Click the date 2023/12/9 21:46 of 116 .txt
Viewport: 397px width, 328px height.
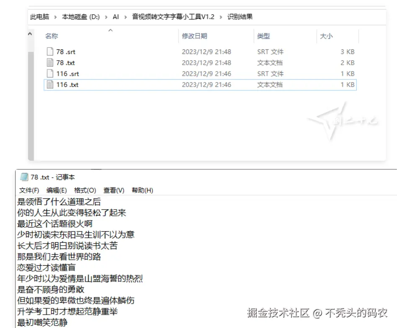point(206,85)
